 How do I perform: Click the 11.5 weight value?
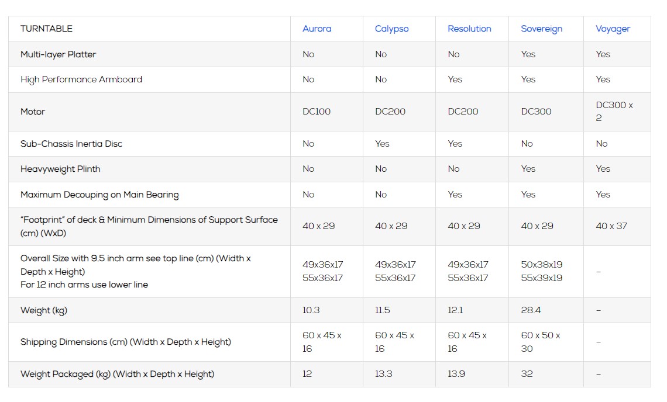[383, 310]
